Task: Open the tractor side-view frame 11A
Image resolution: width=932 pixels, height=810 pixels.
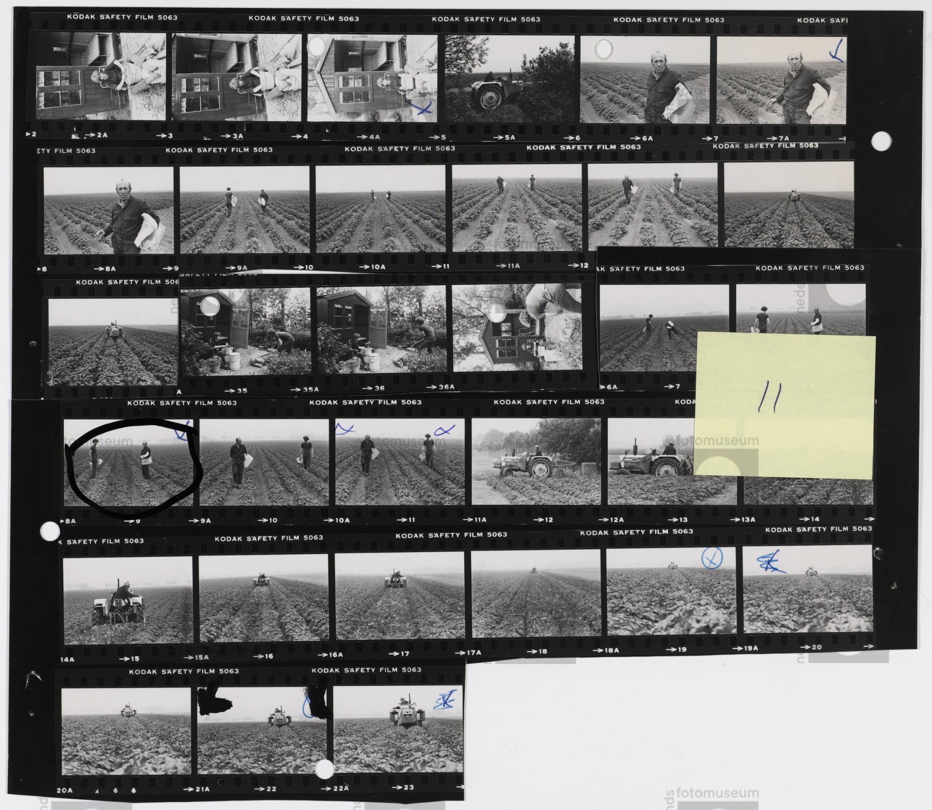Action: pyautogui.click(x=536, y=462)
